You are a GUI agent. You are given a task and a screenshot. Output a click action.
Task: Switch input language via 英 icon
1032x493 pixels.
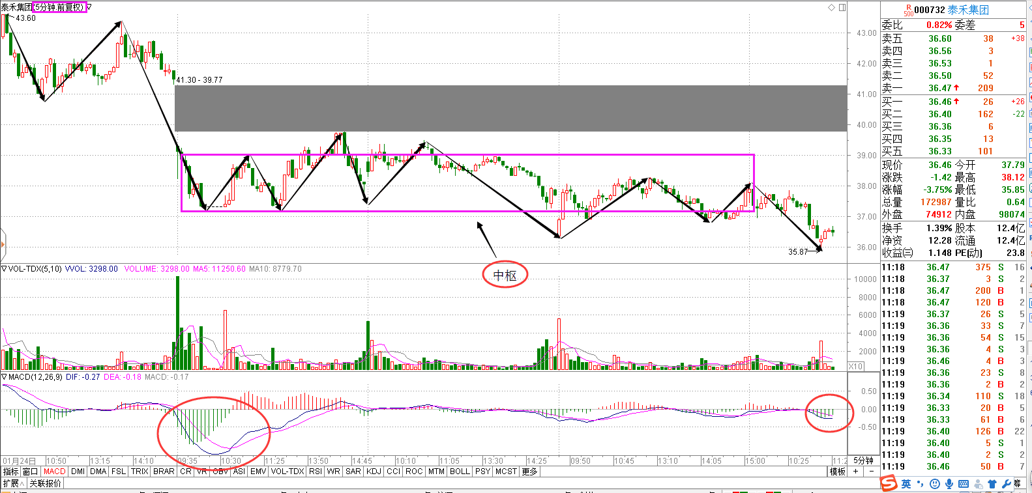tap(906, 484)
